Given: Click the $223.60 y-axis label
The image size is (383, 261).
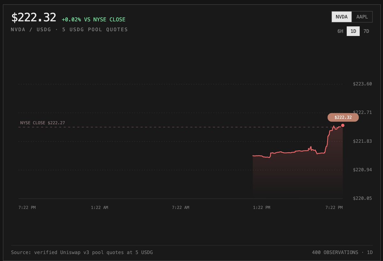Looking at the screenshot, I should [x=362, y=84].
